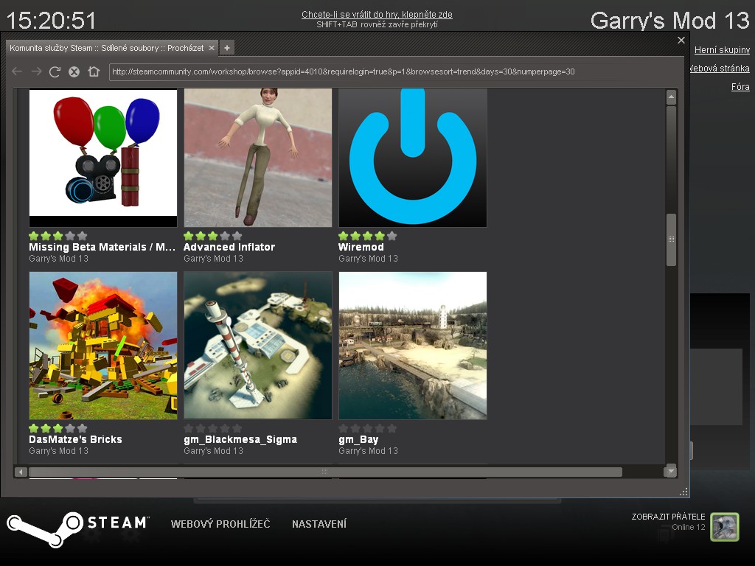The height and width of the screenshot is (566, 755).
Task: Go to the home page icon
Action: tap(94, 71)
